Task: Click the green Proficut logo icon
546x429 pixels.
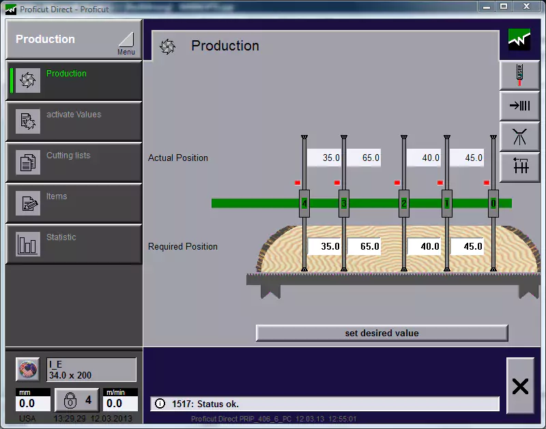Action: [x=519, y=40]
